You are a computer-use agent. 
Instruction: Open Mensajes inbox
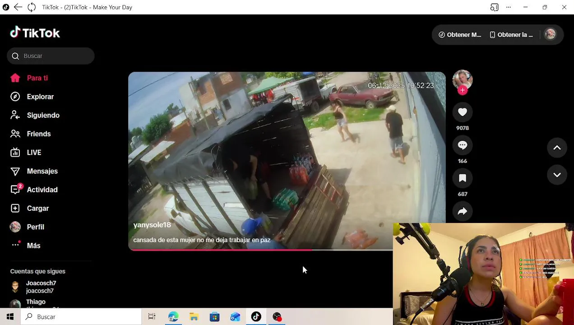tap(42, 171)
